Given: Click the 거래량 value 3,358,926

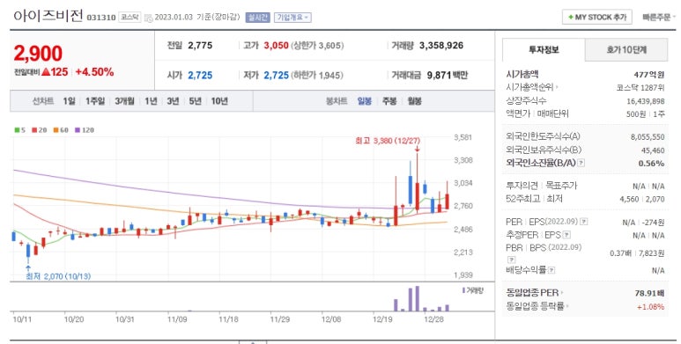Looking at the screenshot, I should (441, 46).
